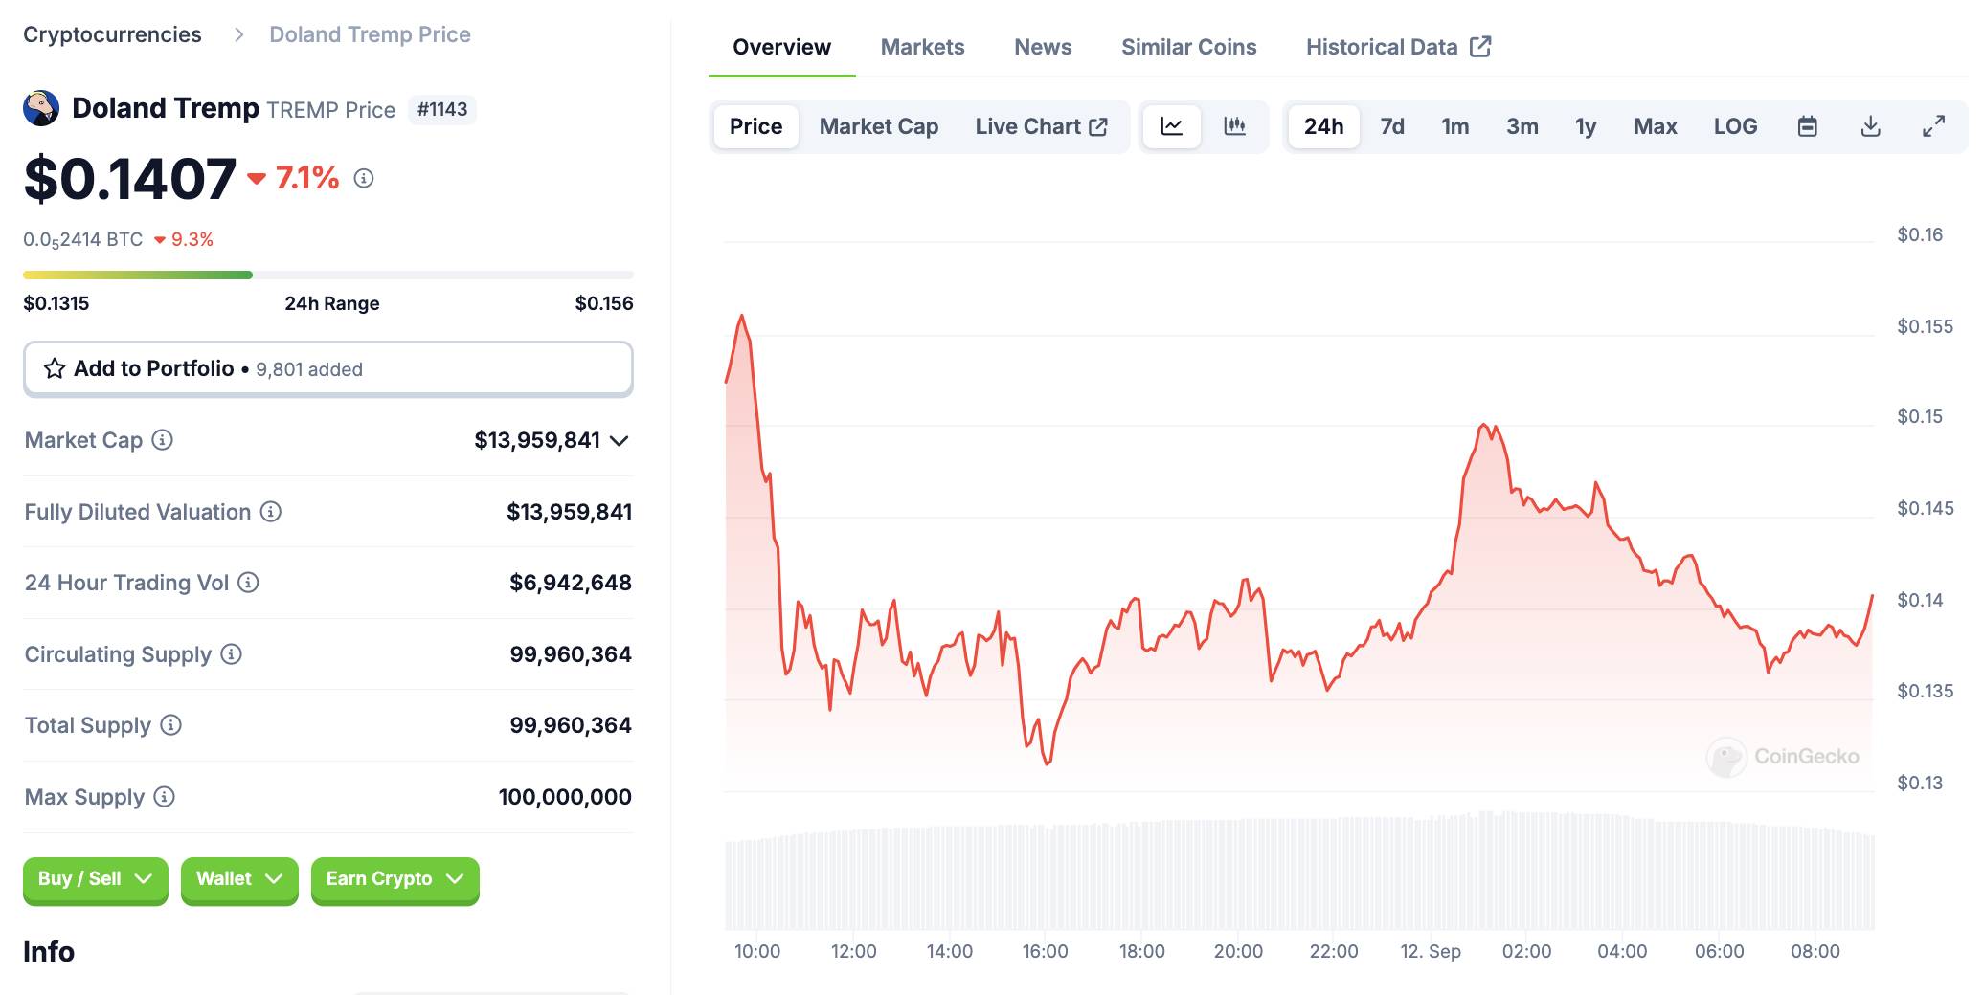The height and width of the screenshot is (995, 1984).
Task: Download the chart data
Action: (1871, 126)
